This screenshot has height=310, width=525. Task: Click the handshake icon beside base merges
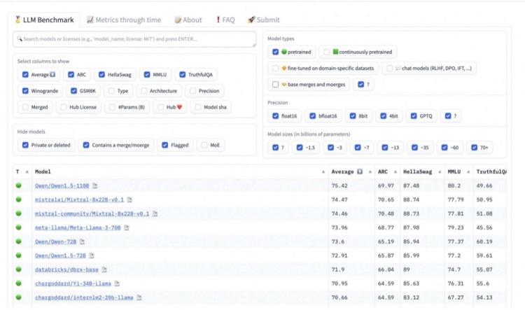click(x=284, y=85)
